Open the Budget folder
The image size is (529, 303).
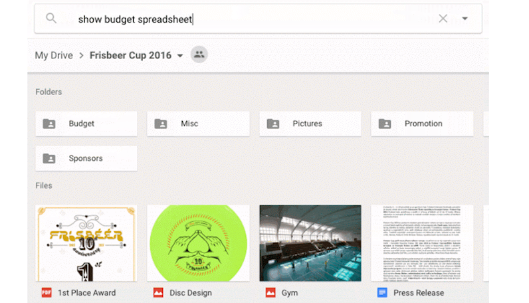coord(86,124)
